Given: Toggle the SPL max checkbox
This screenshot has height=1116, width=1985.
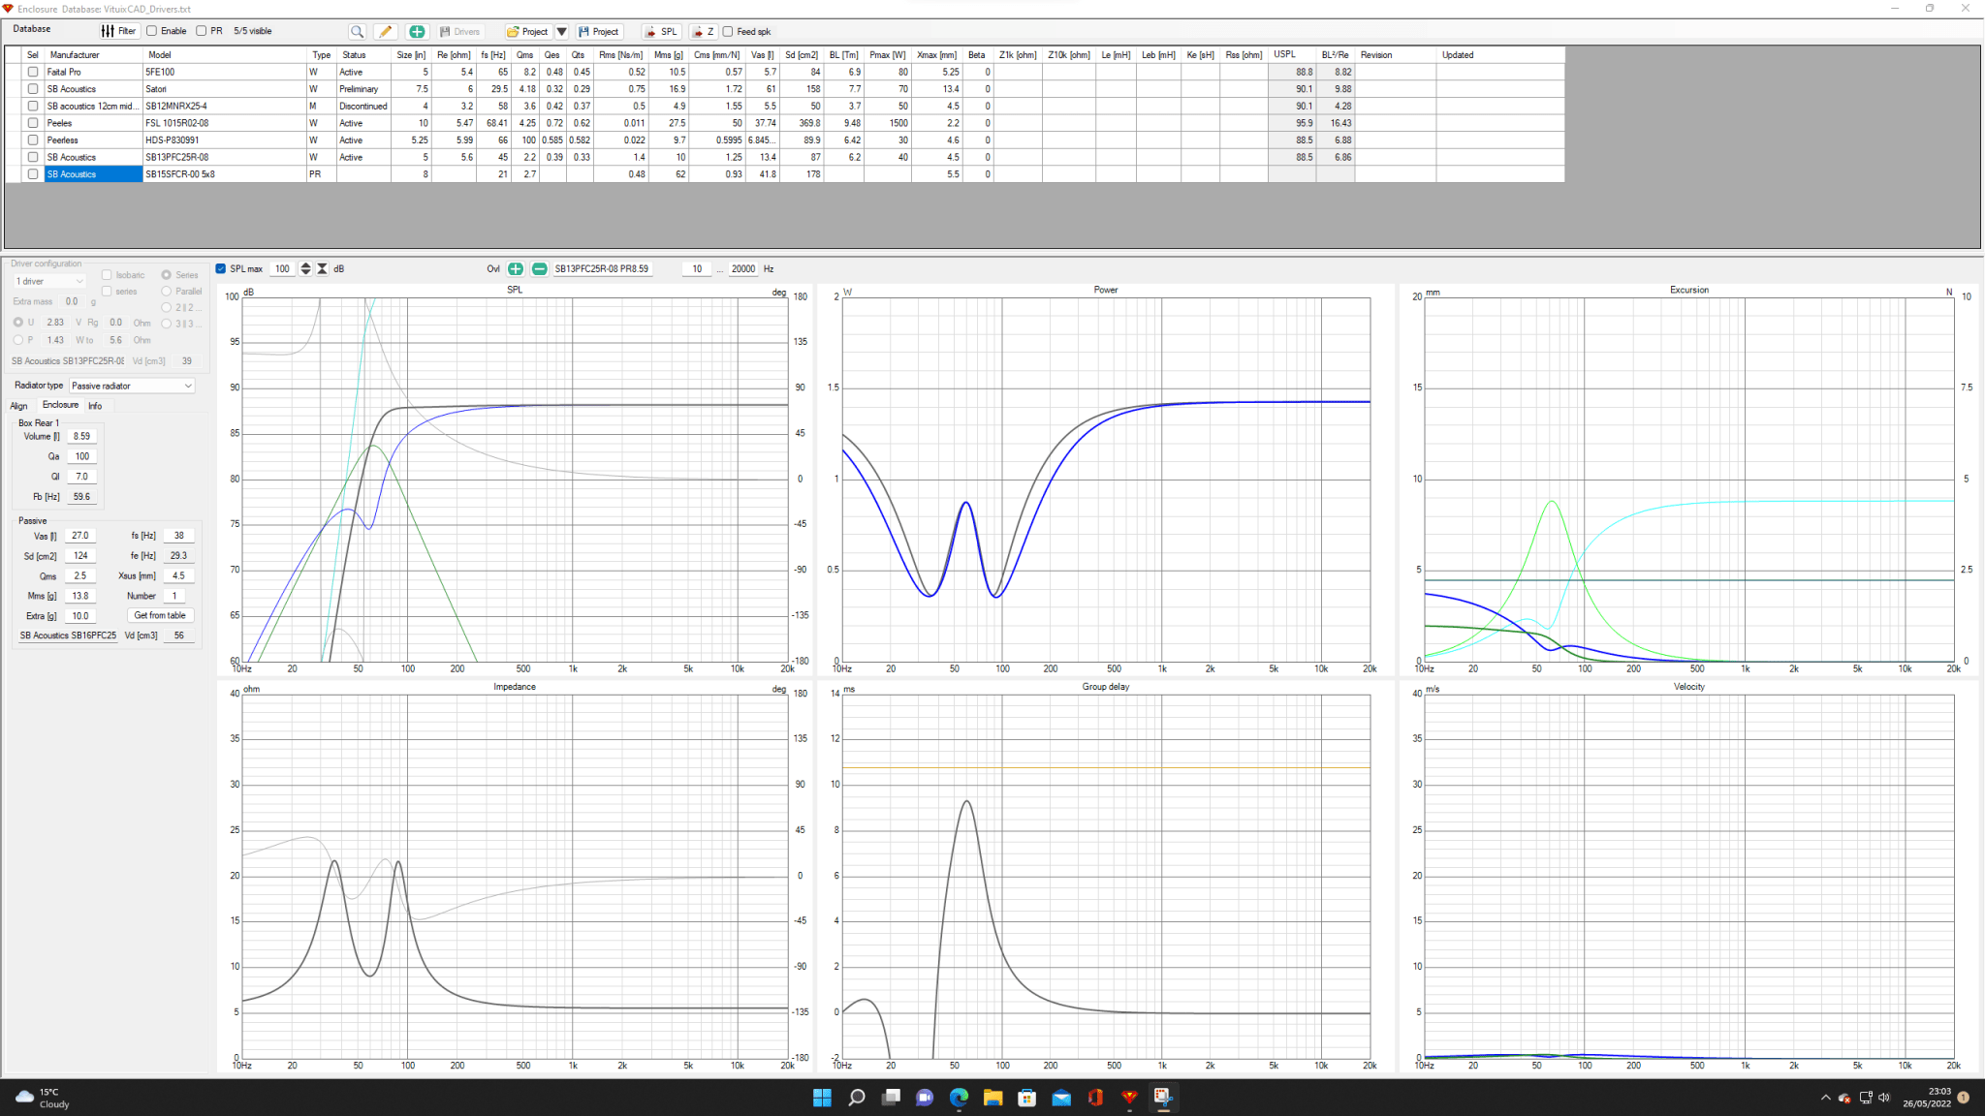Looking at the screenshot, I should 221,268.
